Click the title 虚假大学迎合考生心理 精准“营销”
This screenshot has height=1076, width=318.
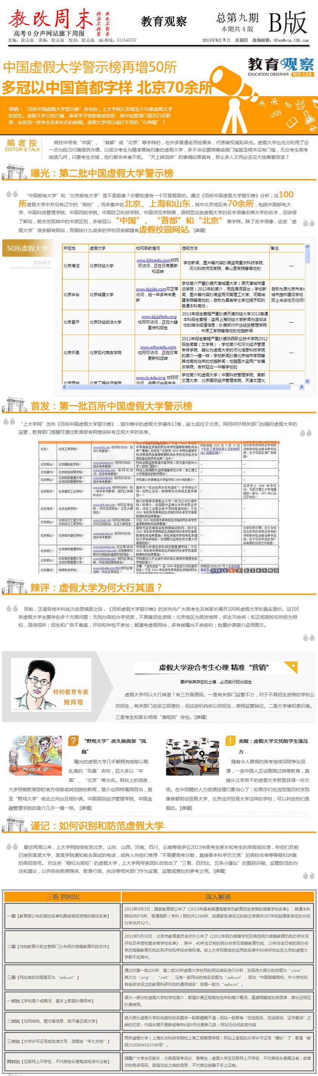click(213, 667)
